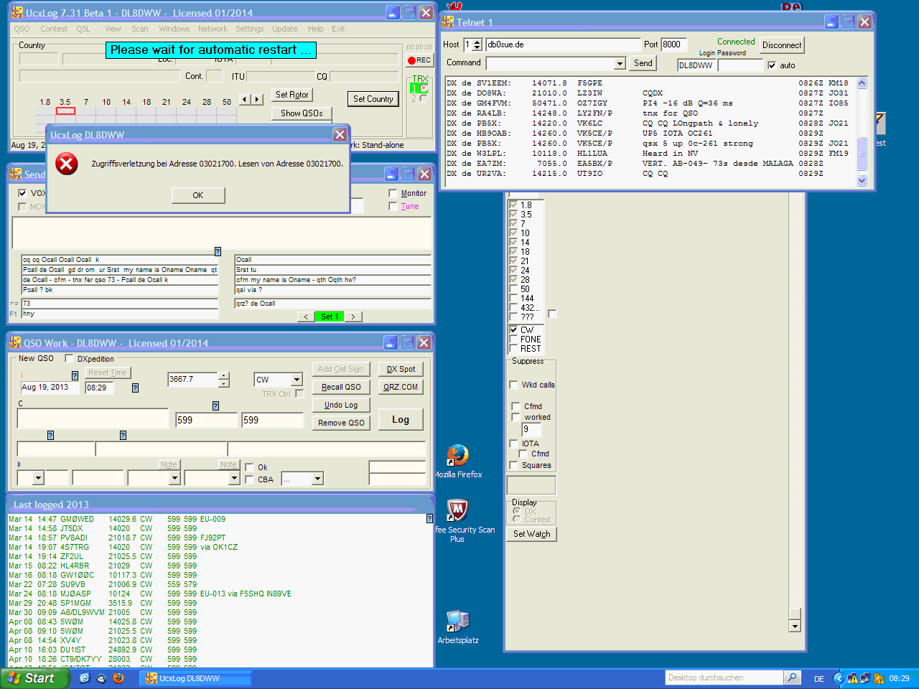Tick the Wkd calls suppress checkbox
The height and width of the screenshot is (689, 919).
[x=513, y=385]
